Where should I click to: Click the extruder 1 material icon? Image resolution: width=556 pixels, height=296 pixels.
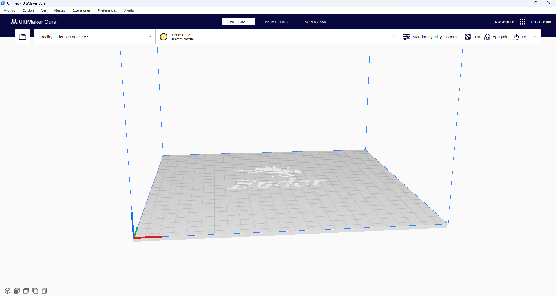pyautogui.click(x=164, y=37)
